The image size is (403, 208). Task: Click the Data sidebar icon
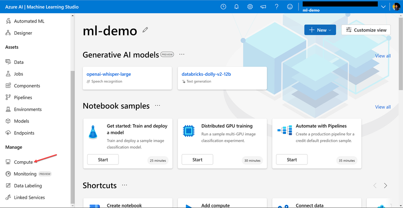tap(8, 62)
